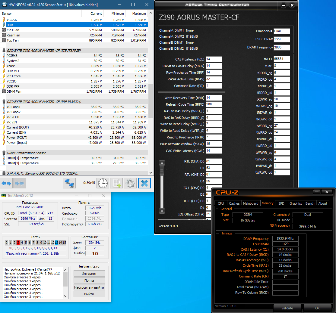
Task: Click the lightning icon beside Power (POUT)
Action: [x=4, y=137]
